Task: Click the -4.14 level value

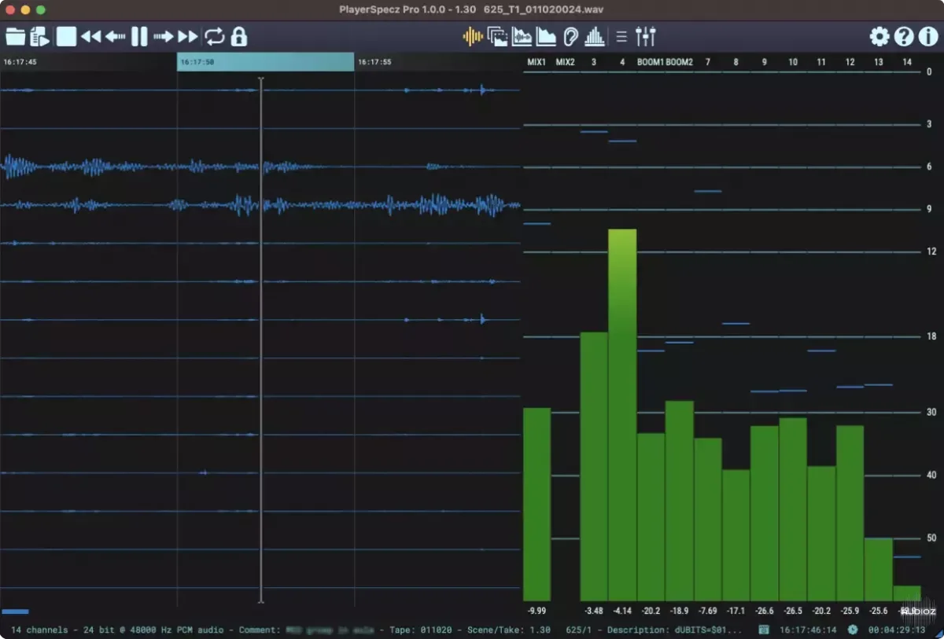Action: (622, 611)
